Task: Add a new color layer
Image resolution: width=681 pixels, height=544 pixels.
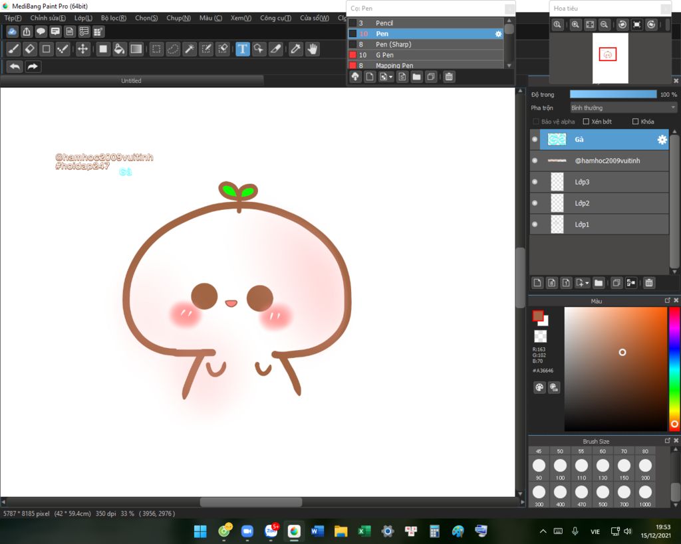Action: point(537,283)
